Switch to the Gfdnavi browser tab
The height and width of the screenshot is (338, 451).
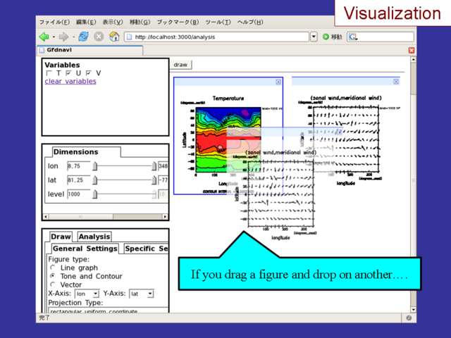pyautogui.click(x=89, y=50)
